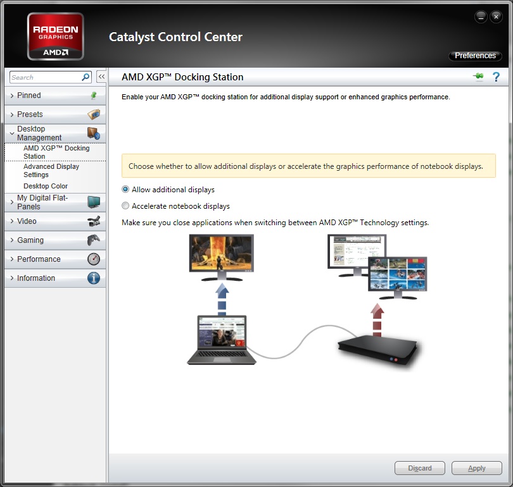Screen dimensions: 513x487
Task: Click the Pinned label in sidebar
Action: (x=29, y=96)
